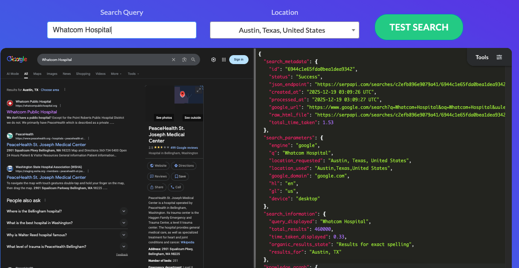Image resolution: width=519 pixels, height=268 pixels.
Task: Click the three-dot menu beside People also ask
Action: point(45,200)
